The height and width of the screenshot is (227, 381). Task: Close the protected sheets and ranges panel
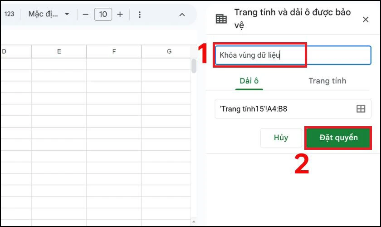click(366, 20)
